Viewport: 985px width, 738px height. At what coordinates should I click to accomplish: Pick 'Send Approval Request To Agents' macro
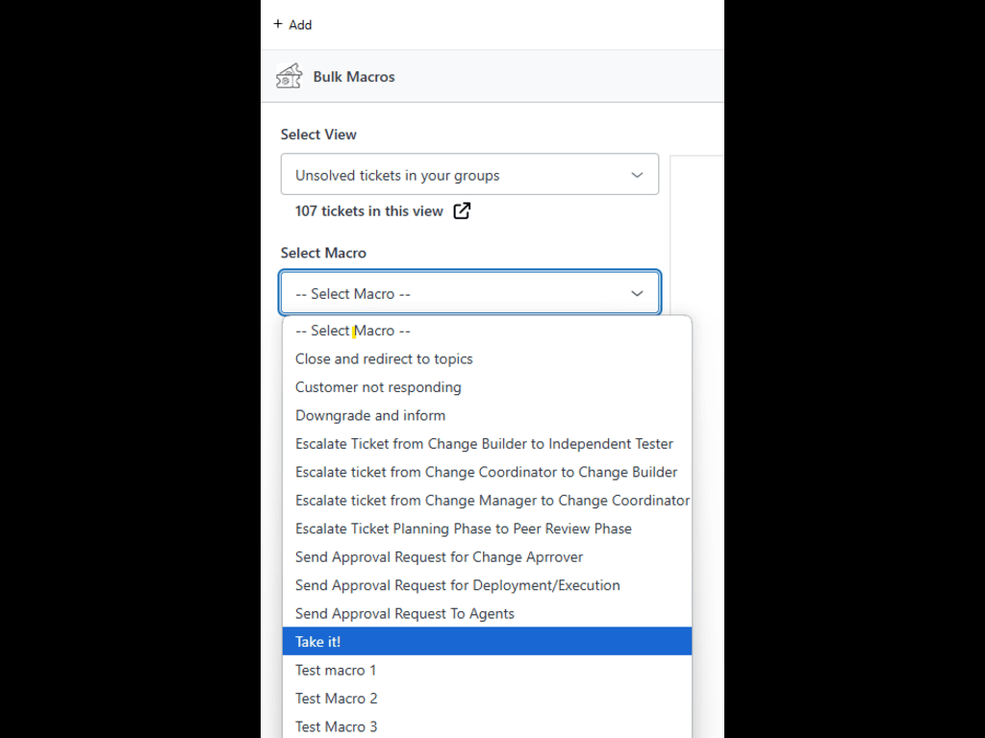point(405,613)
